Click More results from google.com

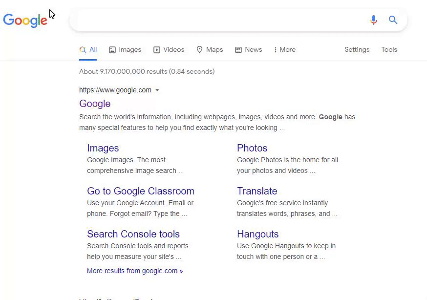(x=135, y=271)
